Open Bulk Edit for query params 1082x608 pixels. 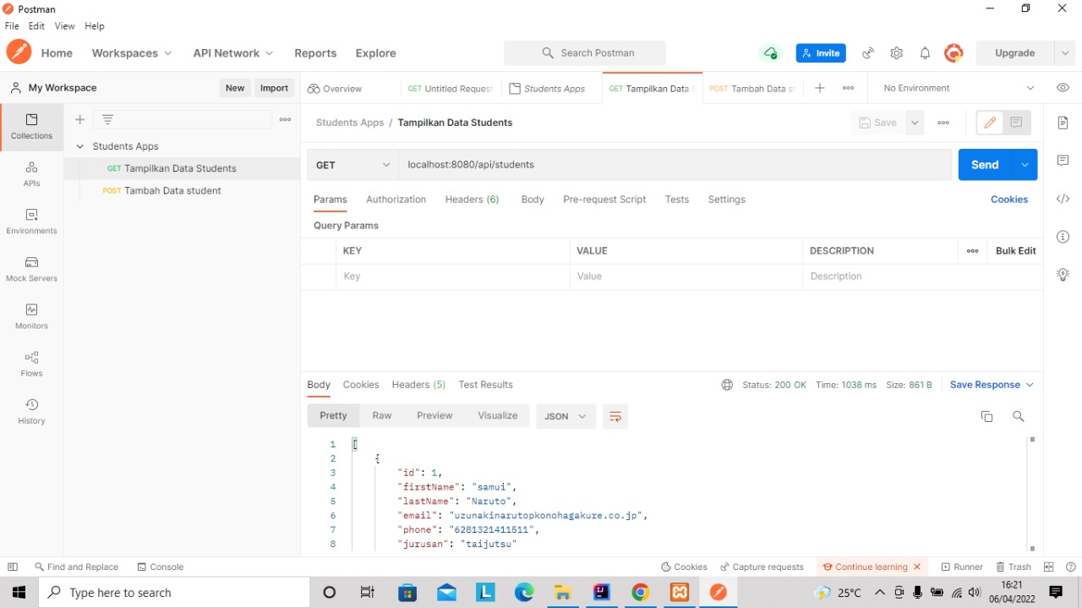1014,250
